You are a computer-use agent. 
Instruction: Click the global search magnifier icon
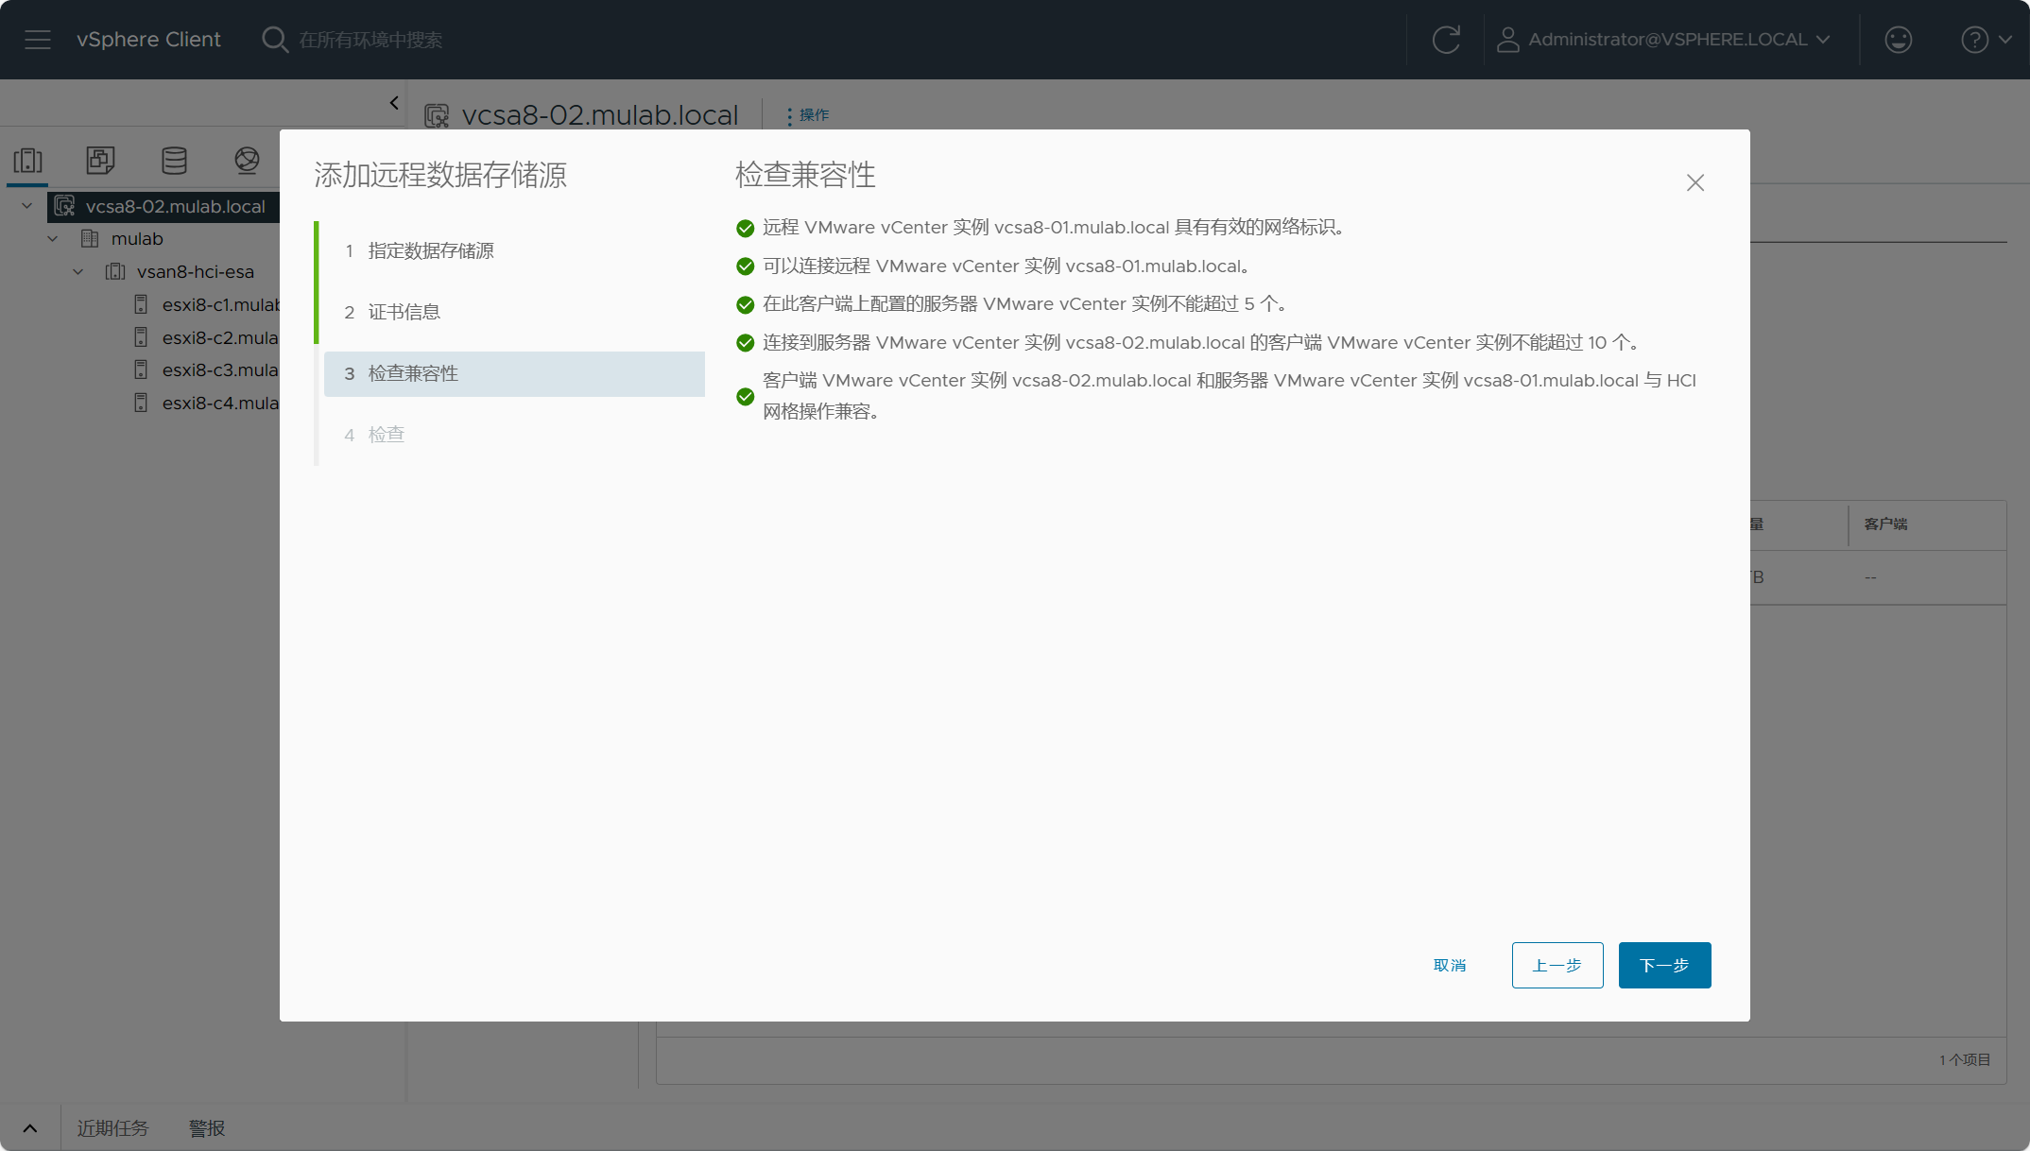(x=274, y=40)
